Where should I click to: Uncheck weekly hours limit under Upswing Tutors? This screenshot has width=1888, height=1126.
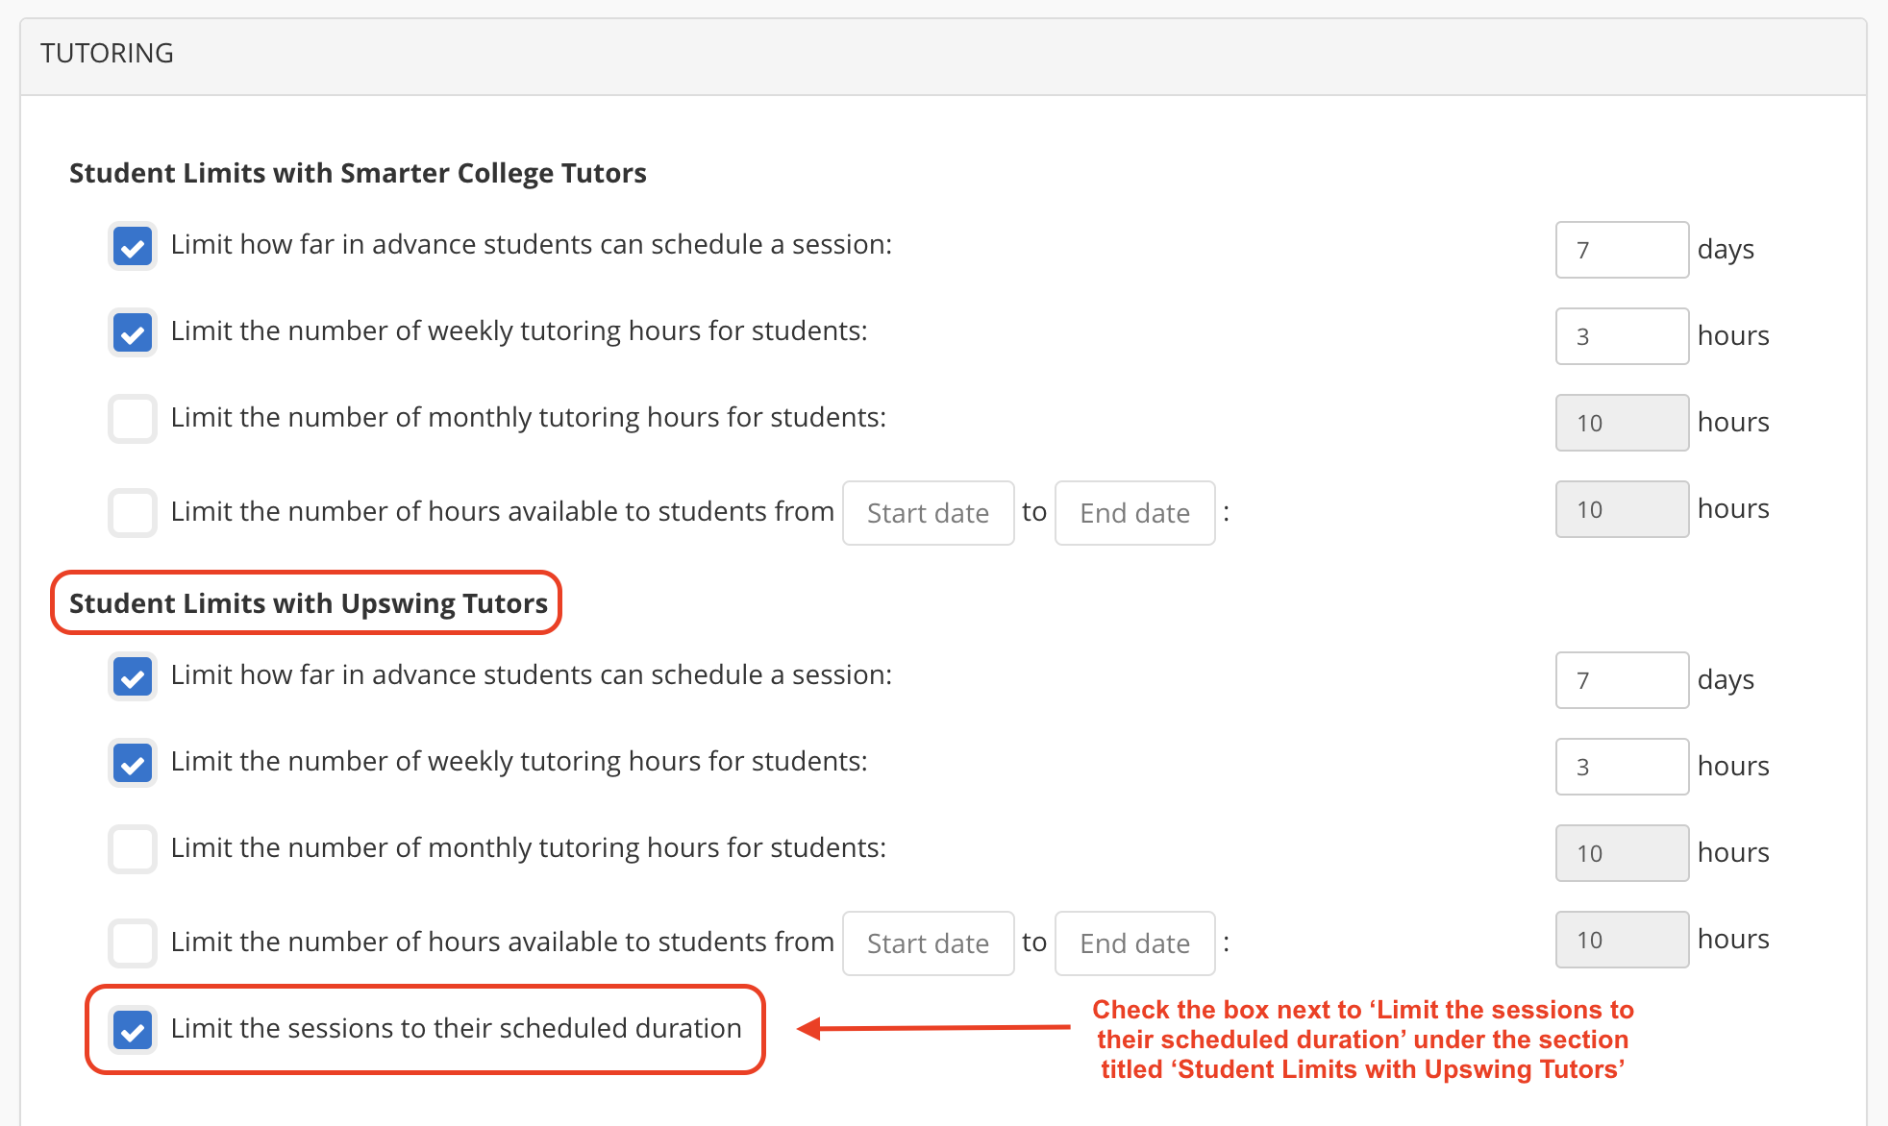coord(133,764)
